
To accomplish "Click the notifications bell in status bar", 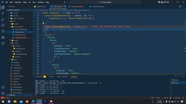I will [183, 98].
